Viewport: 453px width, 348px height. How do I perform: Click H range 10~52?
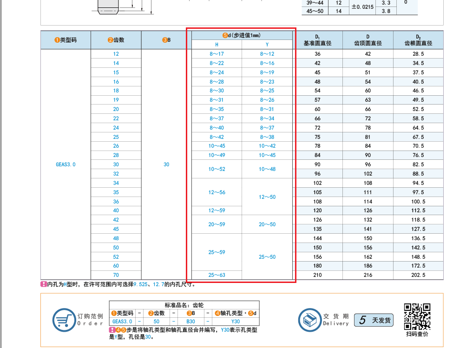pyautogui.click(x=217, y=169)
